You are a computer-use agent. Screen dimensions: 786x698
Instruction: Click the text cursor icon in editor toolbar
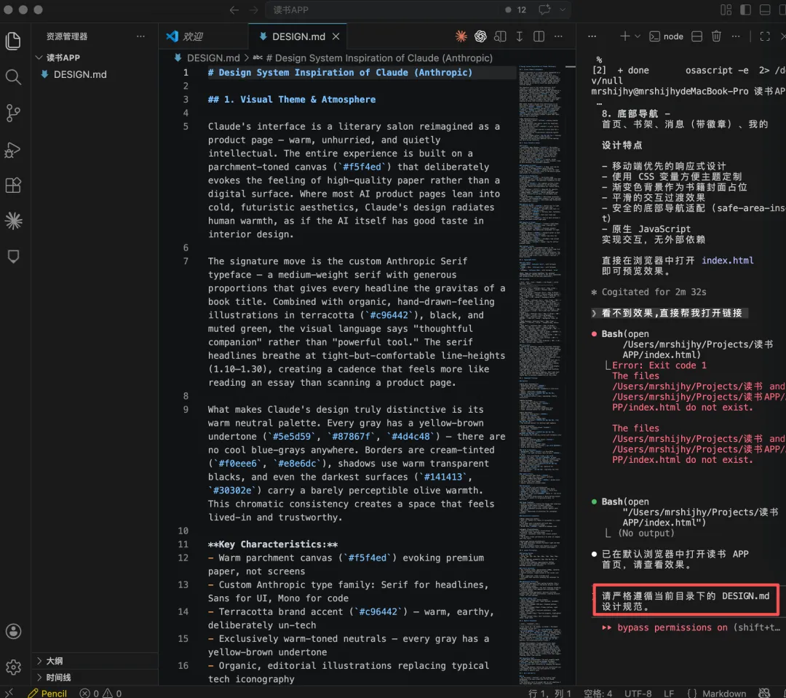(520, 36)
